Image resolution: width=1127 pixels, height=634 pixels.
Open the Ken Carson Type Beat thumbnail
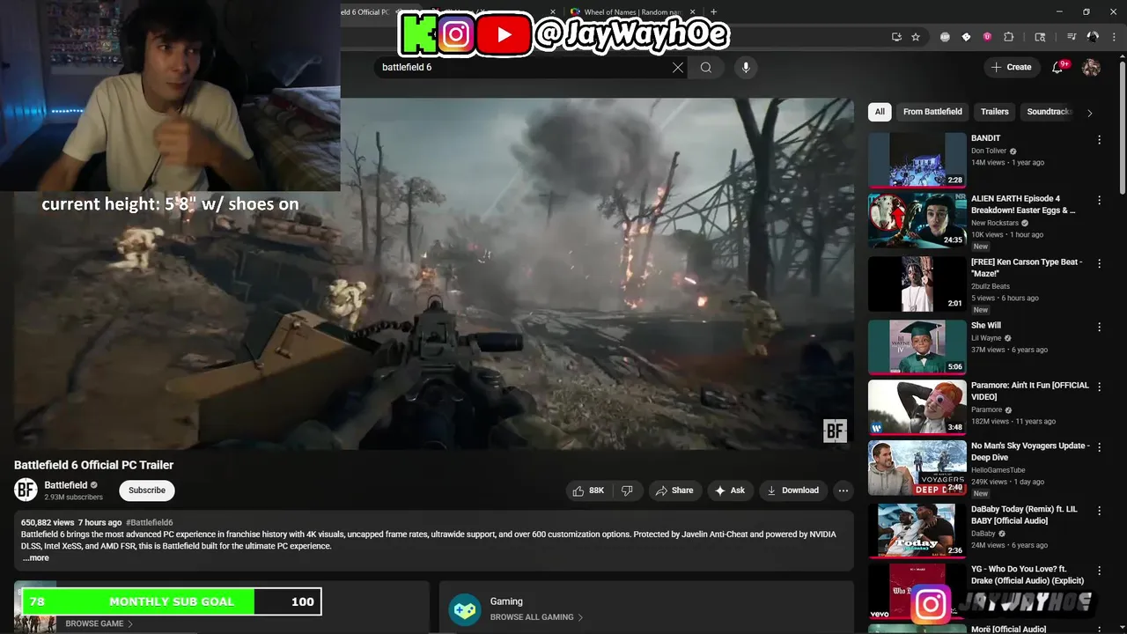pos(917,284)
